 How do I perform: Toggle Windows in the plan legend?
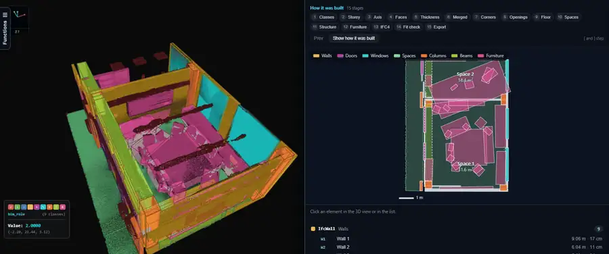pyautogui.click(x=376, y=56)
